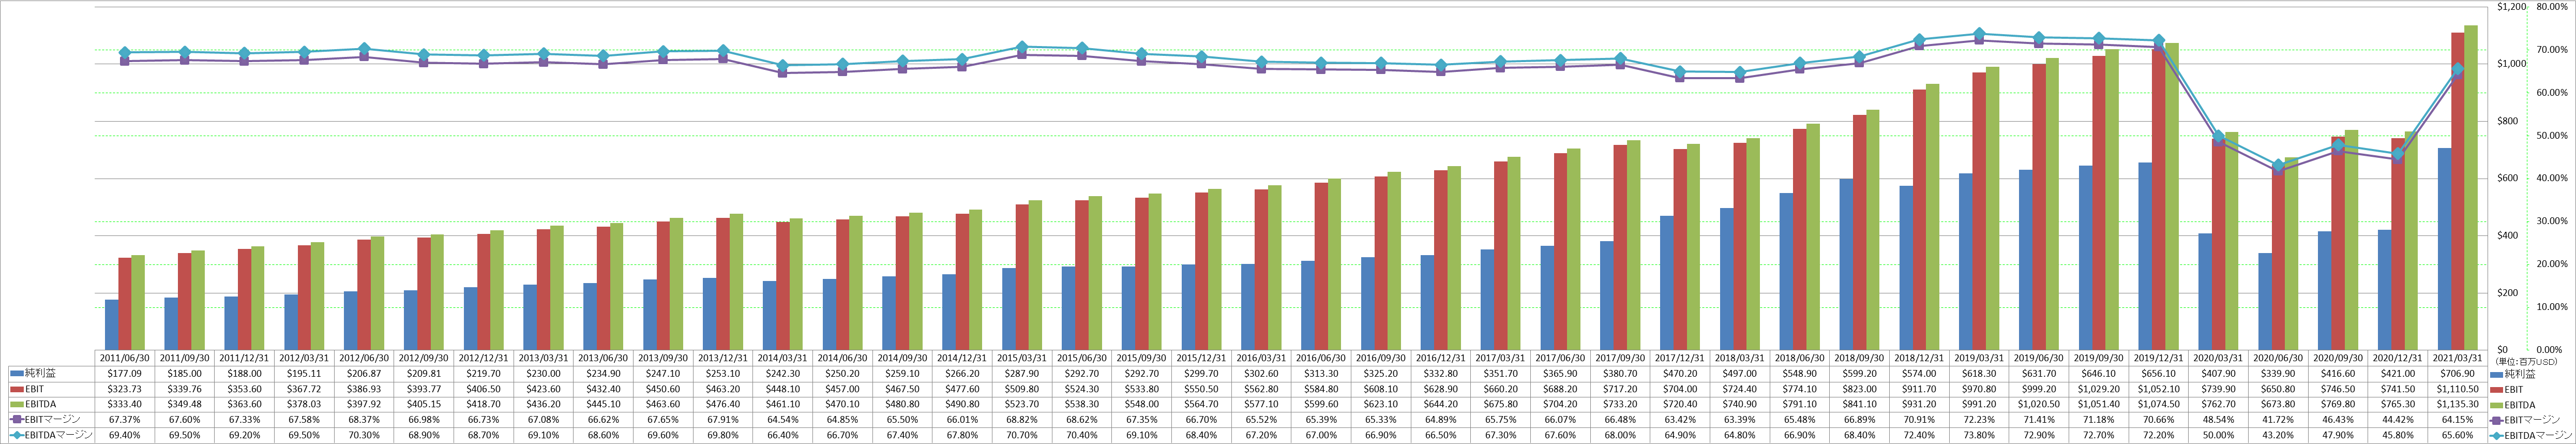Click the EBITDA cell $599.60
This screenshot has height=444, width=2576.
tap(1321, 404)
